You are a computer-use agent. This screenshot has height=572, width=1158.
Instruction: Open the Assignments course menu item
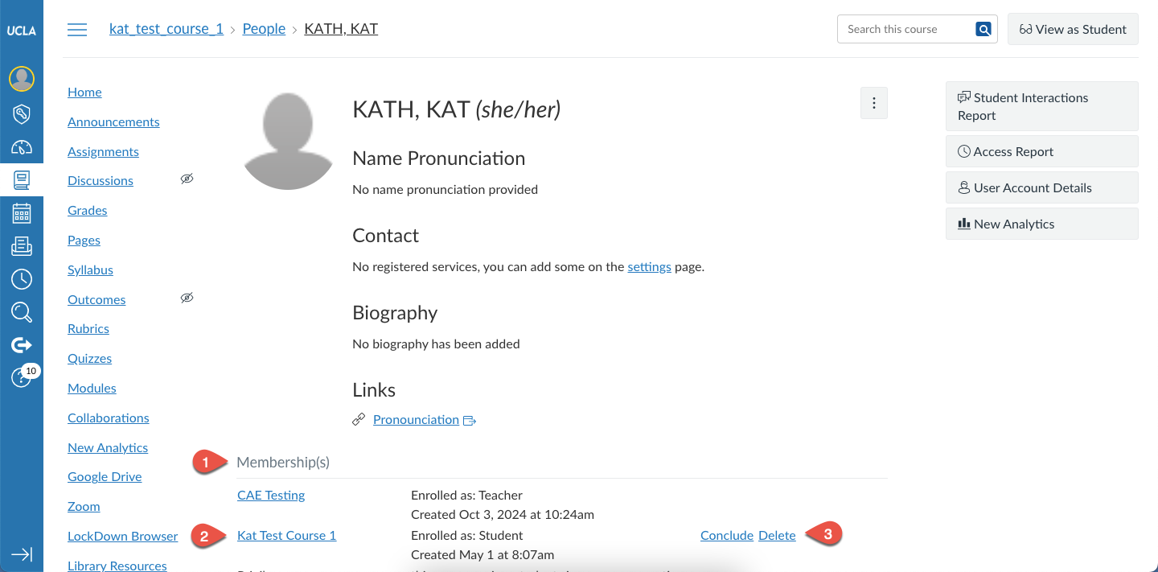pos(103,151)
